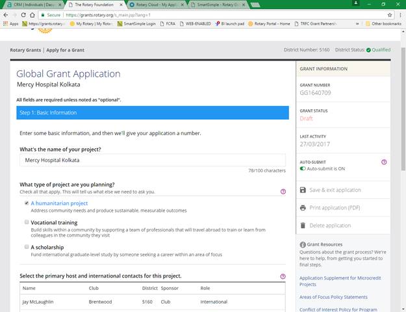
Task: Uncheck the humanitarian project checkbox
Action: [27, 203]
